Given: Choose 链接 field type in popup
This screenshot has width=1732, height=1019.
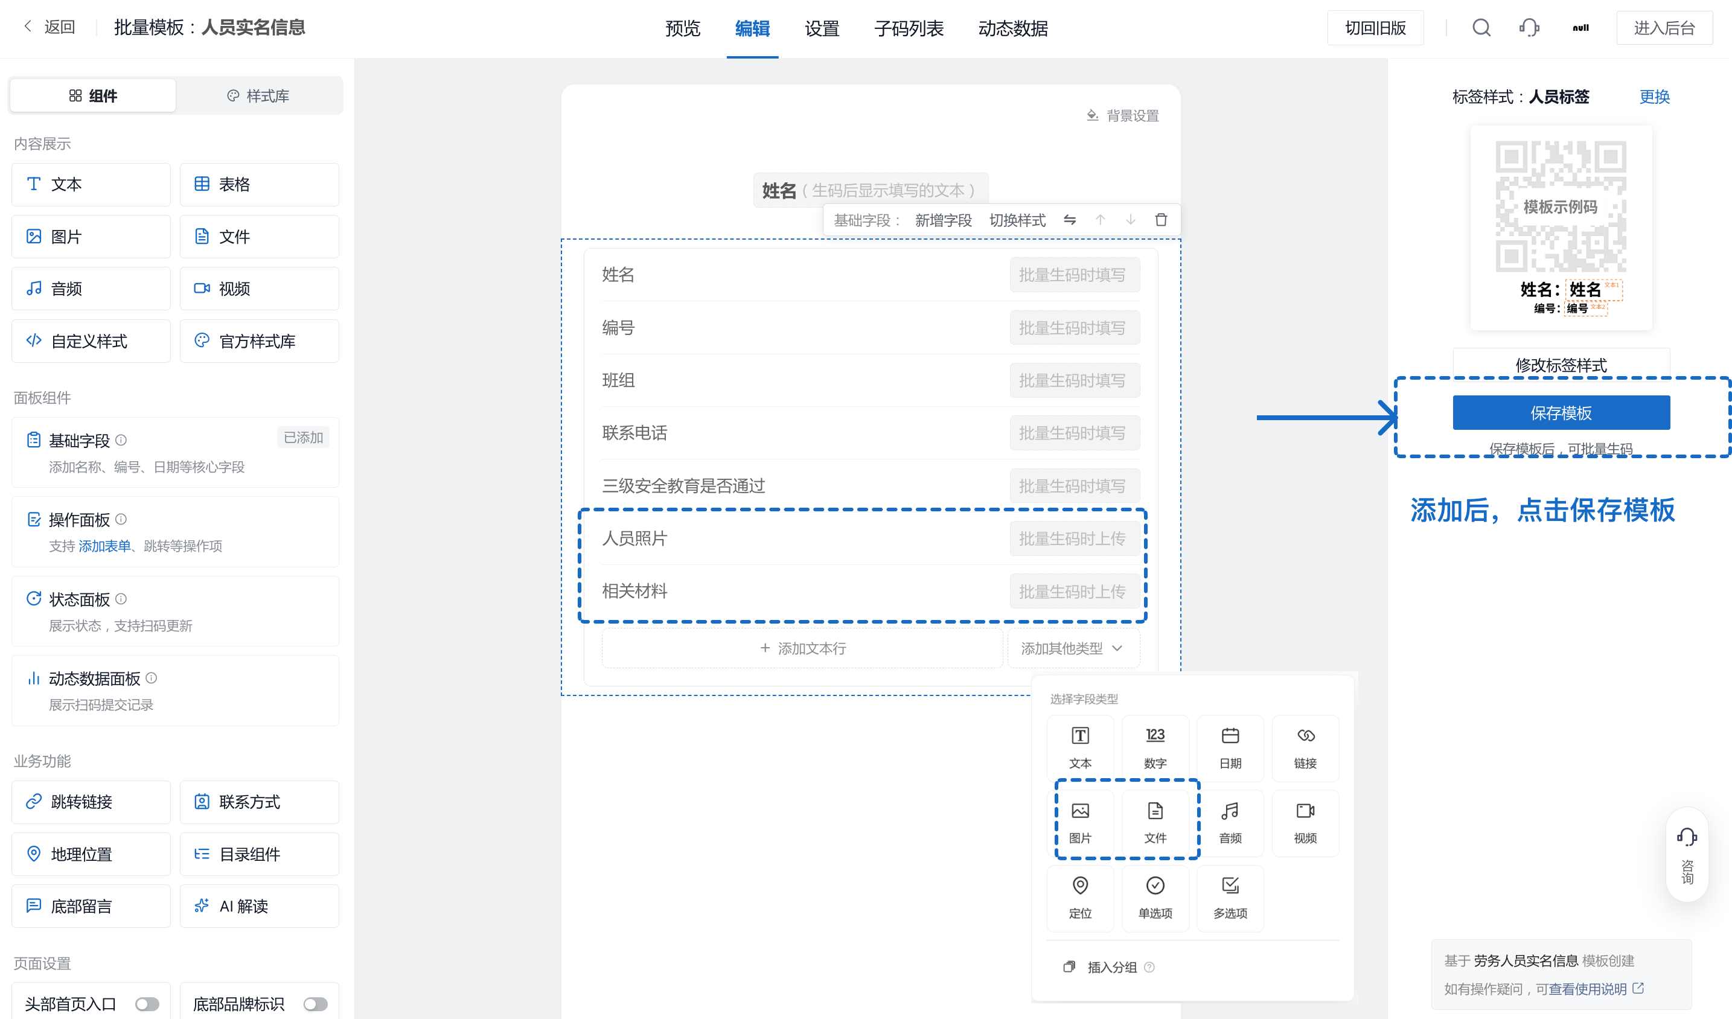Looking at the screenshot, I should coord(1305,747).
